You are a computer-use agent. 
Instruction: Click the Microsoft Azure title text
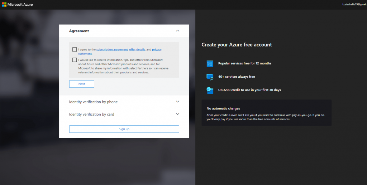pos(20,4)
